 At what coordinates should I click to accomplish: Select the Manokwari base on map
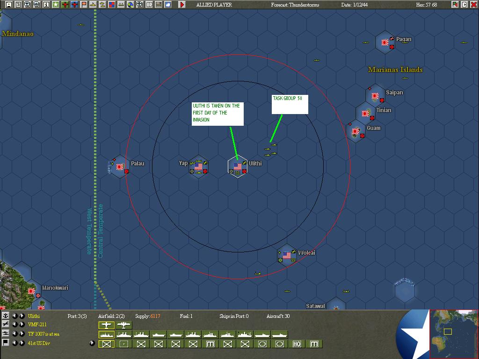coord(32,291)
